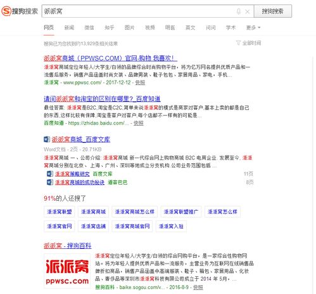The width and height of the screenshot is (316, 294).
Task: Open the 知乎 tab
Action: pyautogui.click(x=110, y=27)
